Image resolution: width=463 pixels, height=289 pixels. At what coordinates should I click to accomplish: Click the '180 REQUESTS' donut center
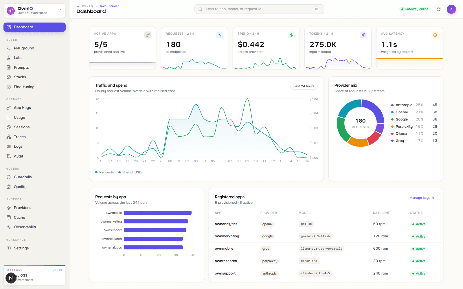coord(360,123)
